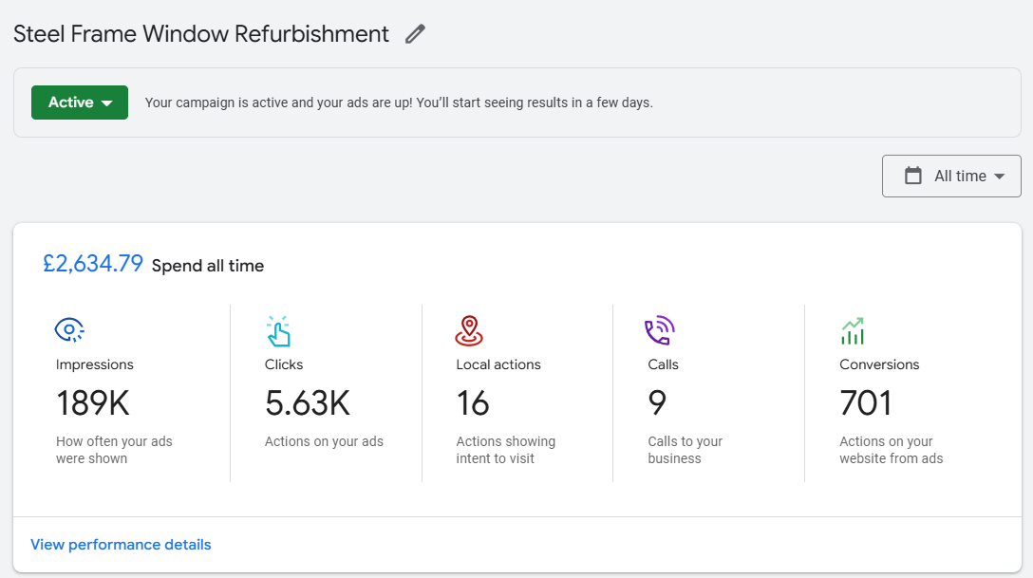Click the Conversions chart icon

852,330
